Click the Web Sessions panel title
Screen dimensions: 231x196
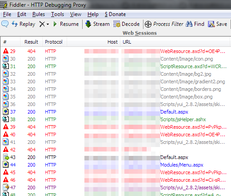pyautogui.click(x=139, y=33)
